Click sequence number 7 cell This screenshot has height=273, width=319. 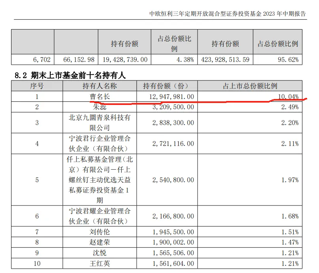click(37, 232)
